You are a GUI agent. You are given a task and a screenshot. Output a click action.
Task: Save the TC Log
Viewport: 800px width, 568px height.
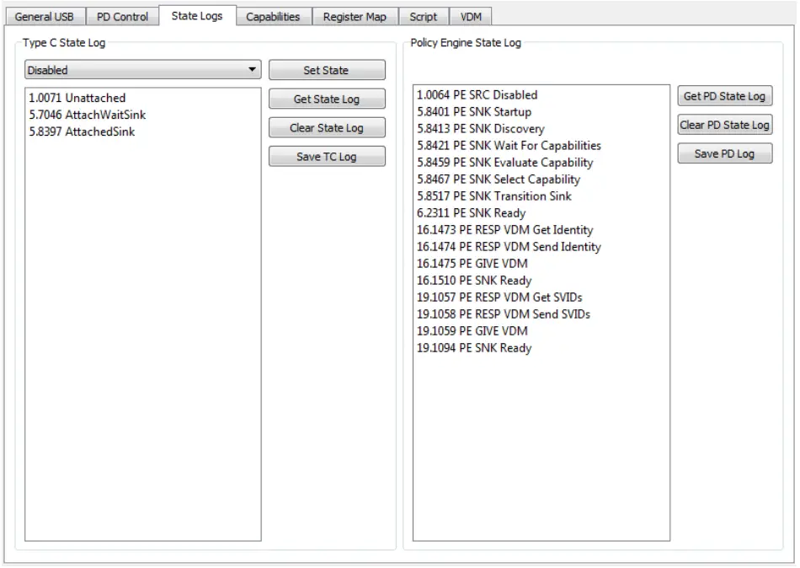pyautogui.click(x=327, y=156)
